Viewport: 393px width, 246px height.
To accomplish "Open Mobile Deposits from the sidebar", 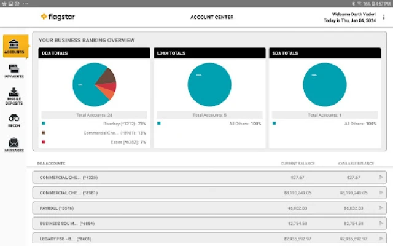I will [14, 94].
